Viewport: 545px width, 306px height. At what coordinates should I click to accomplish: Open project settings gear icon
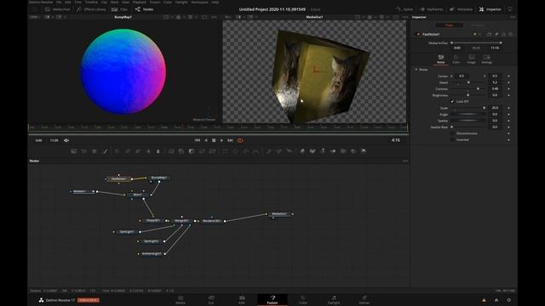(x=509, y=300)
